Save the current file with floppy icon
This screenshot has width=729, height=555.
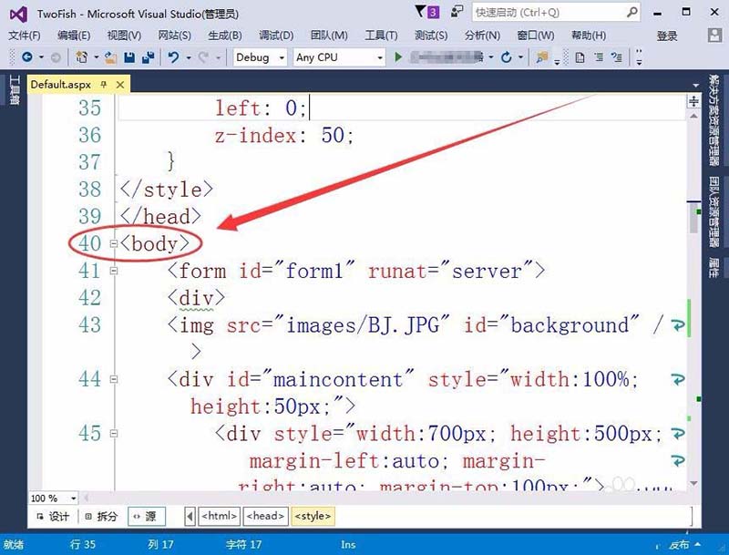click(x=129, y=57)
